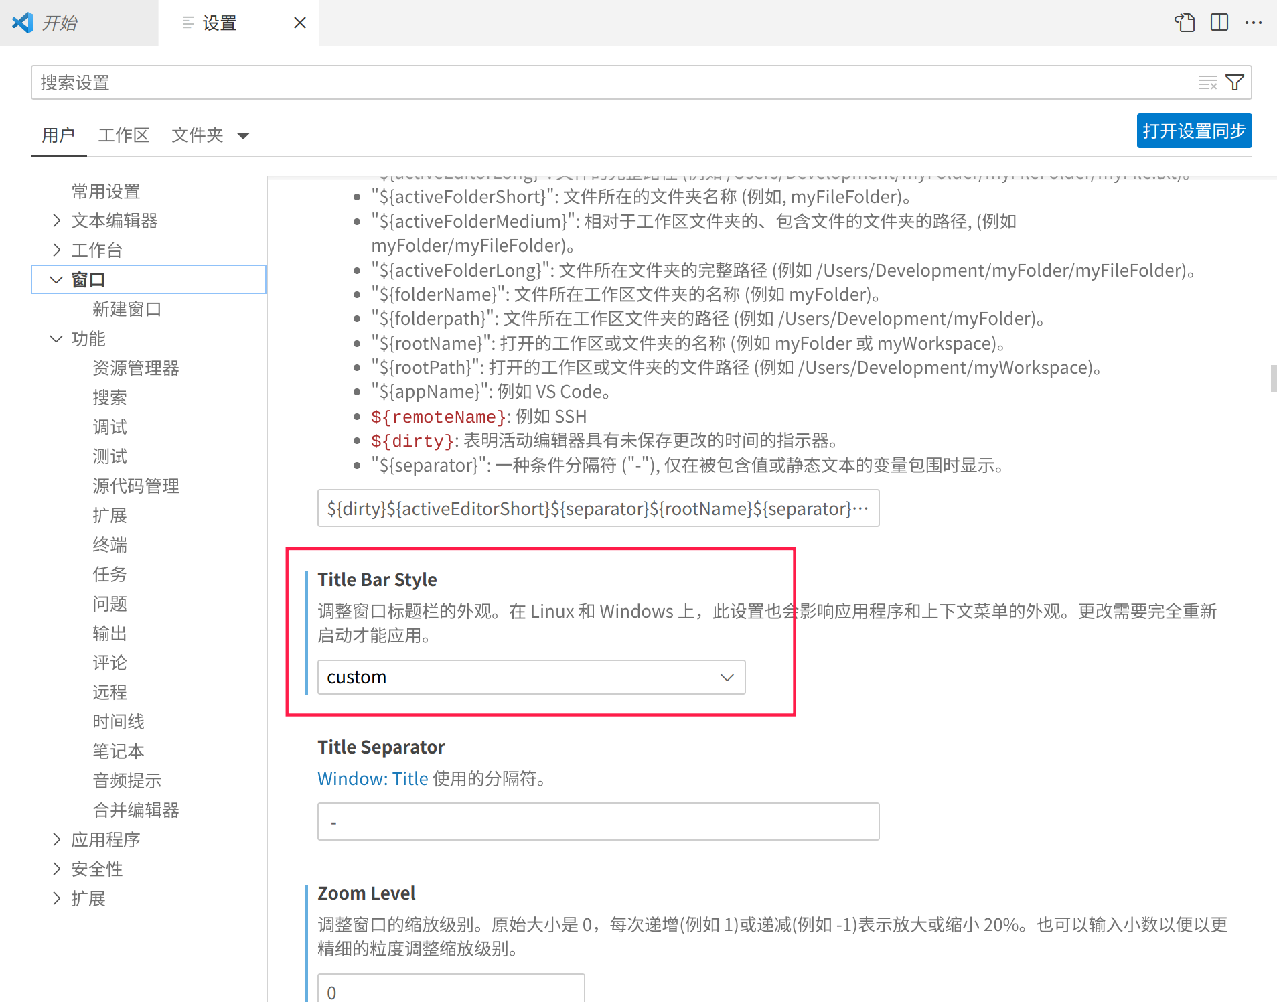Screen dimensions: 1277x1002
Task: Open the filter settings icon in search bar
Action: [x=1235, y=82]
